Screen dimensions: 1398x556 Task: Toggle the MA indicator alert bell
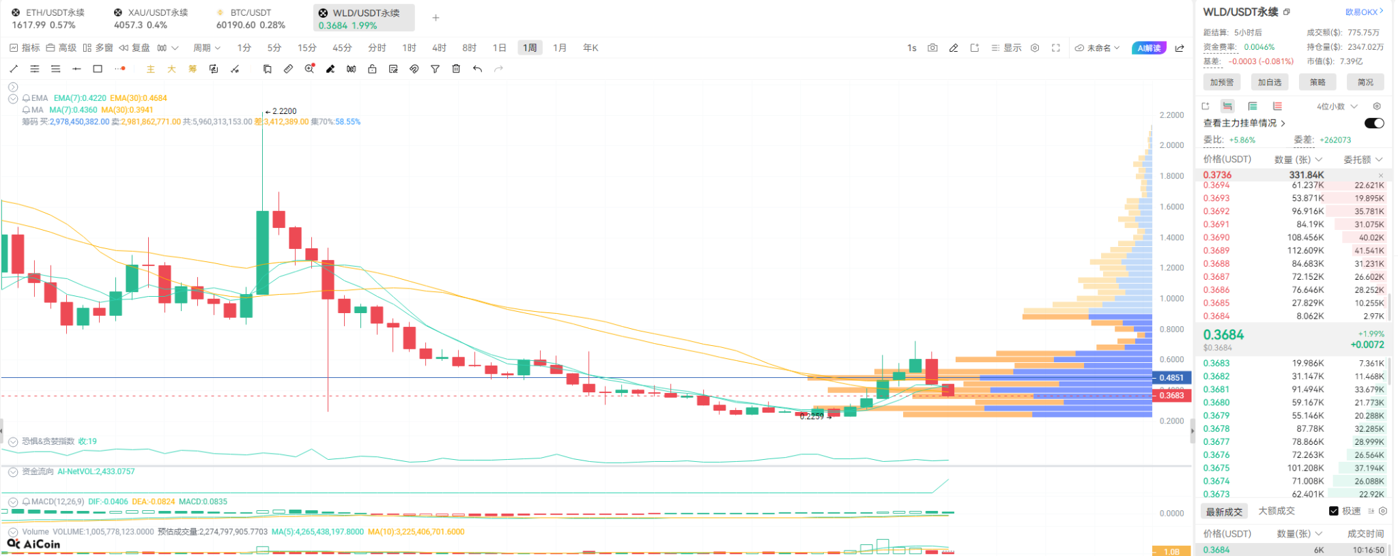(26, 110)
